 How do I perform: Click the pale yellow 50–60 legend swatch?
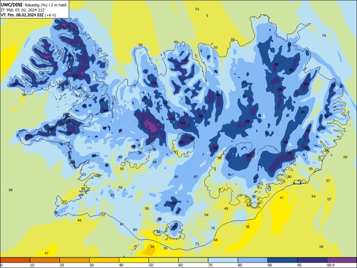(x=164, y=260)
